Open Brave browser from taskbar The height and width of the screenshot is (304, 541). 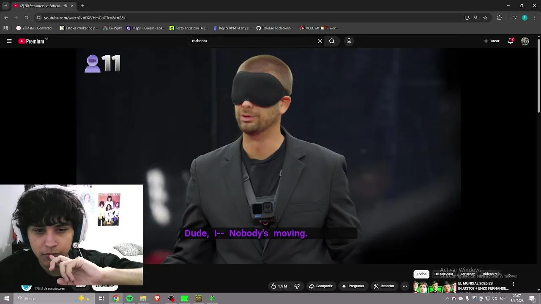(x=157, y=299)
